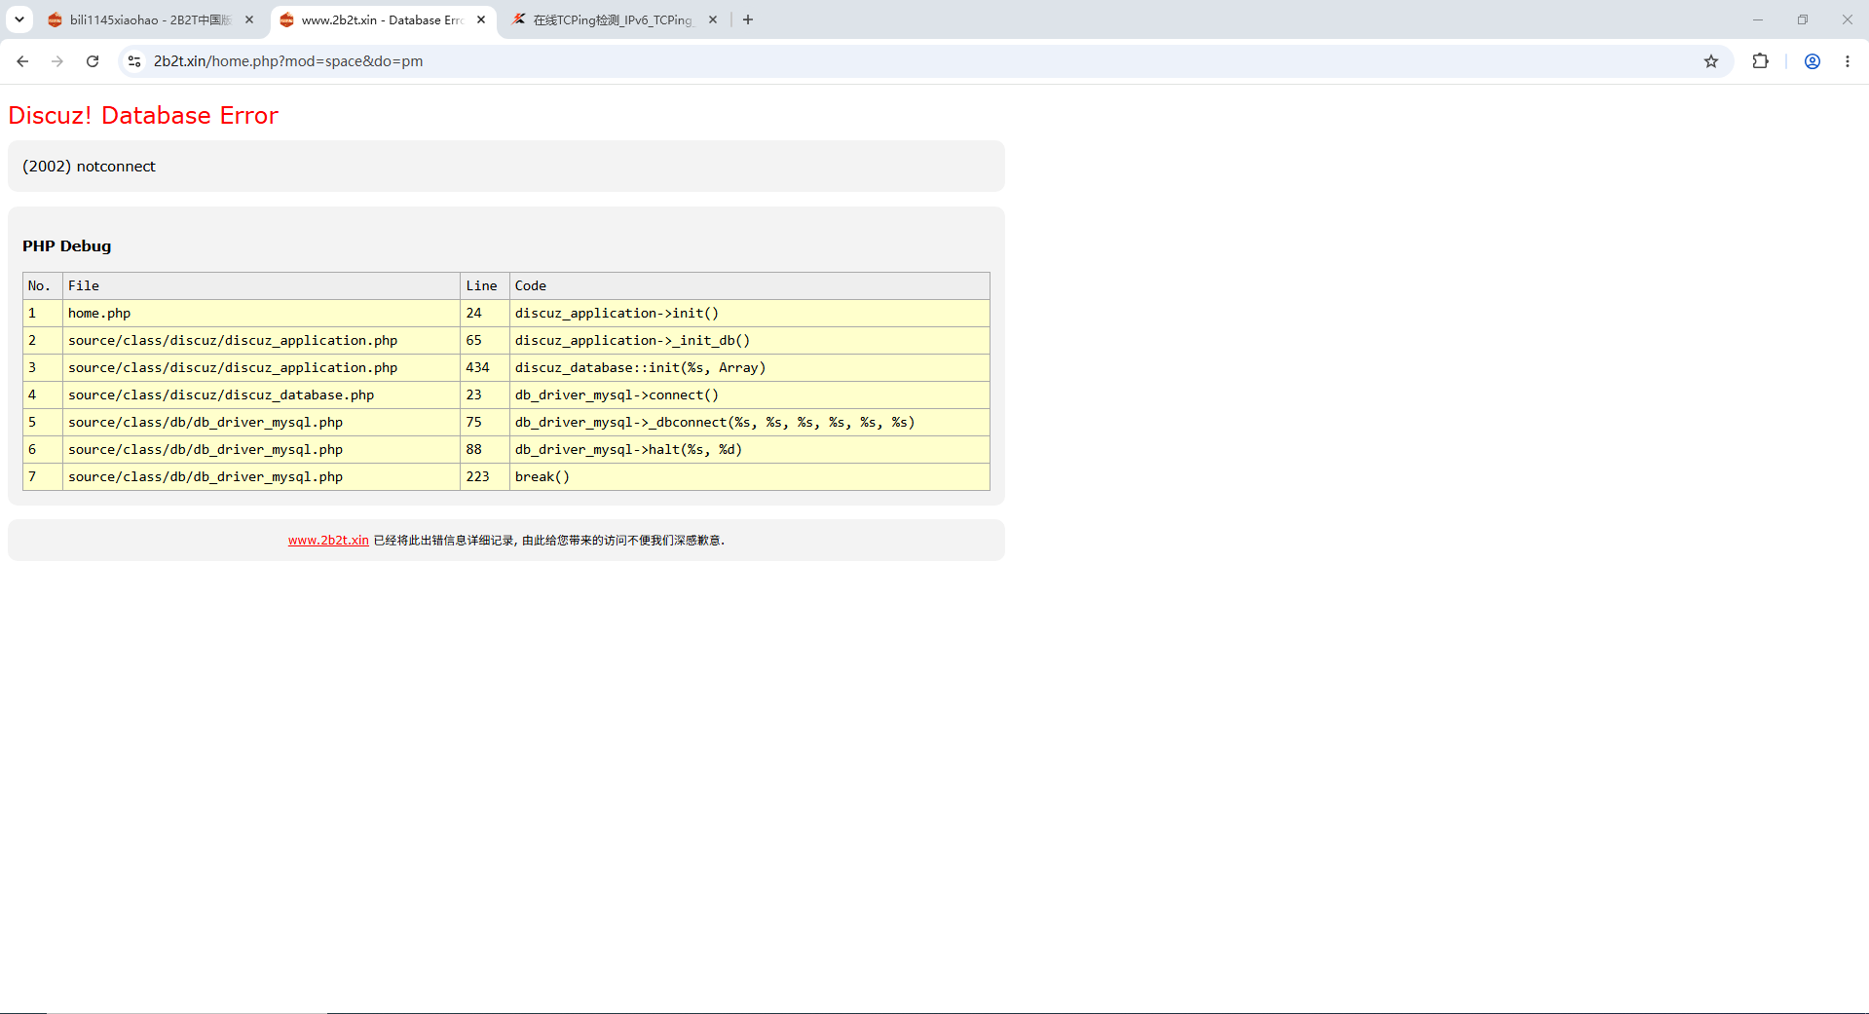1869x1014 pixels.
Task: Click the db_driver_mysql->_dbconnect code cell
Action: (x=749, y=423)
